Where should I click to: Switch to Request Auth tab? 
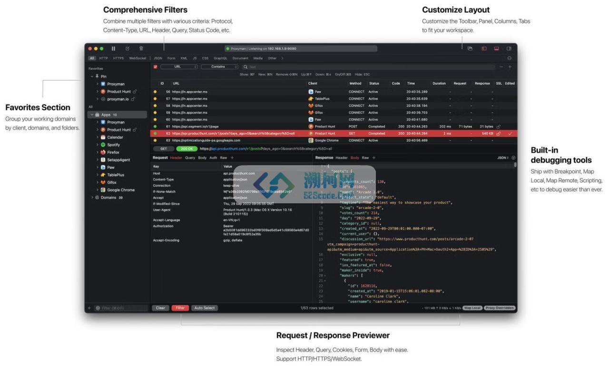tap(213, 158)
